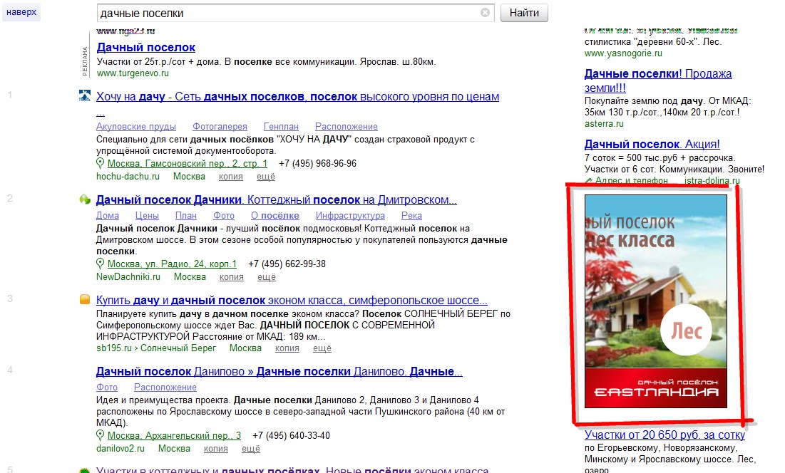Image resolution: width=785 pixels, height=473 pixels.
Task: Click the hochu-dachu.ru result favicon
Action: pyautogui.click(x=85, y=95)
